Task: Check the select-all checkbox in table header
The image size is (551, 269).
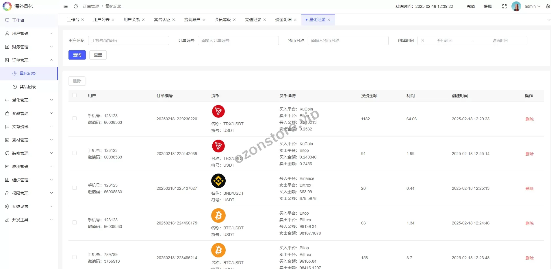Action: click(75, 95)
